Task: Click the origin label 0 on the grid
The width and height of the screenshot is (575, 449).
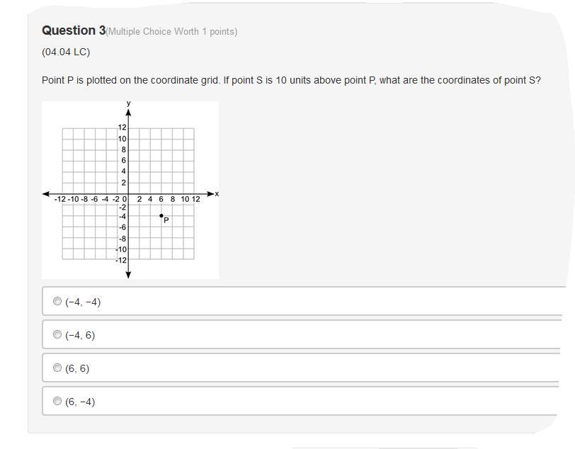Action: pyautogui.click(x=125, y=199)
